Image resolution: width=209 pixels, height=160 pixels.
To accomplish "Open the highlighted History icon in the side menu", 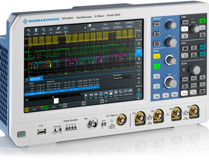I will pos(139,53).
